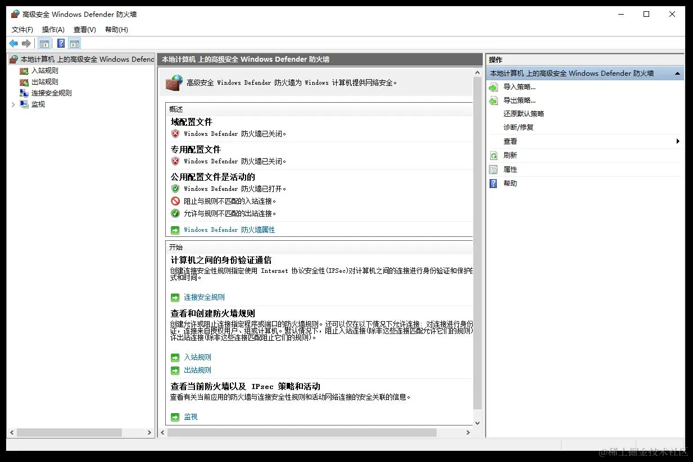This screenshot has width=693, height=462.
Task: Click 导入策略... action text
Action: point(520,87)
